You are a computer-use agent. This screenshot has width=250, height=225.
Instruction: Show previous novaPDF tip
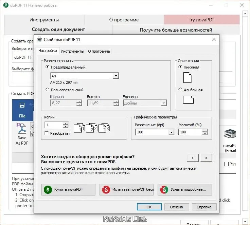pyautogui.click(x=193, y=158)
